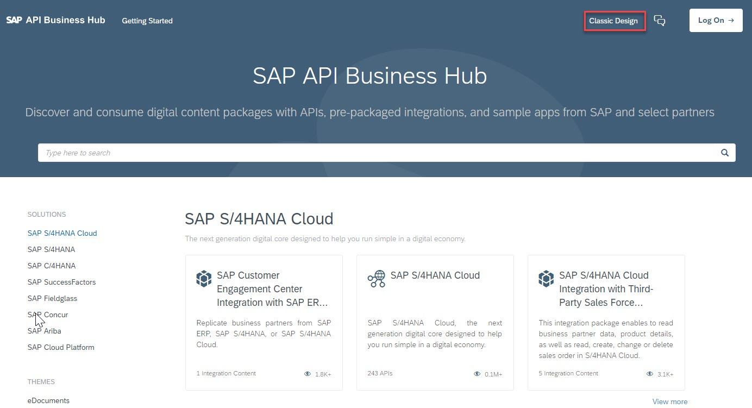Click the Third-Party Sales Force package icon
752x408 pixels.
point(546,279)
